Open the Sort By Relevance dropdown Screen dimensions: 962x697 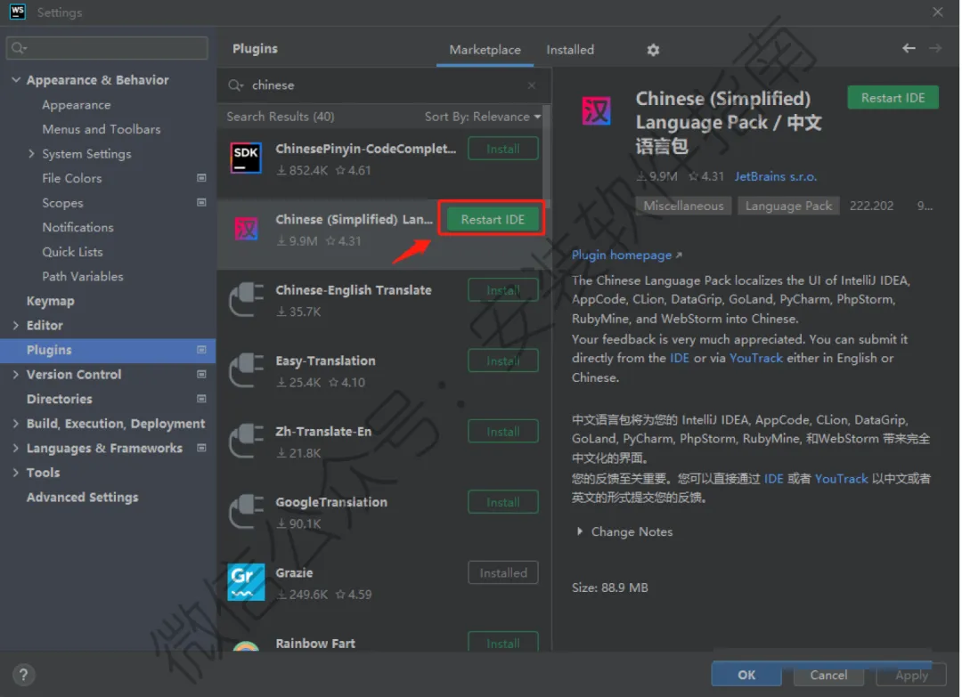click(x=483, y=117)
